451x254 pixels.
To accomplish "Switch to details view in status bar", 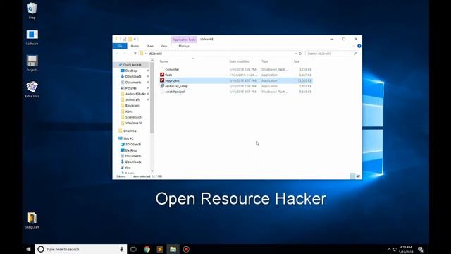I will click(x=352, y=176).
